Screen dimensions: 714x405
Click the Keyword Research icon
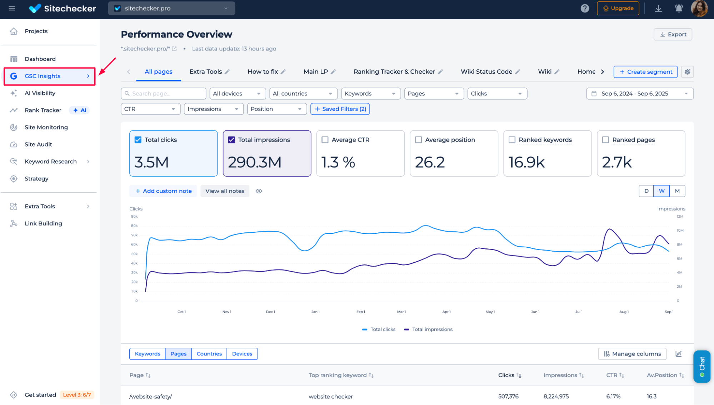14,162
